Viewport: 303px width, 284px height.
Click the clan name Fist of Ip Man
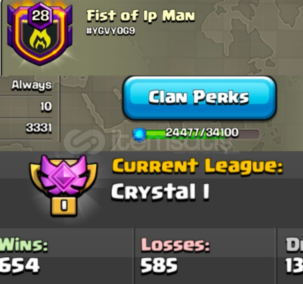[x=141, y=16]
